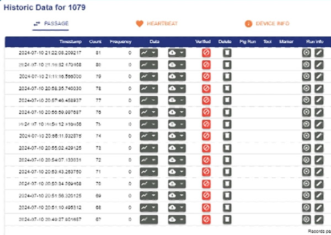This screenshot has height=235, width=331.
Task: Switch to the PASSAGE tab
Action: tap(51, 24)
